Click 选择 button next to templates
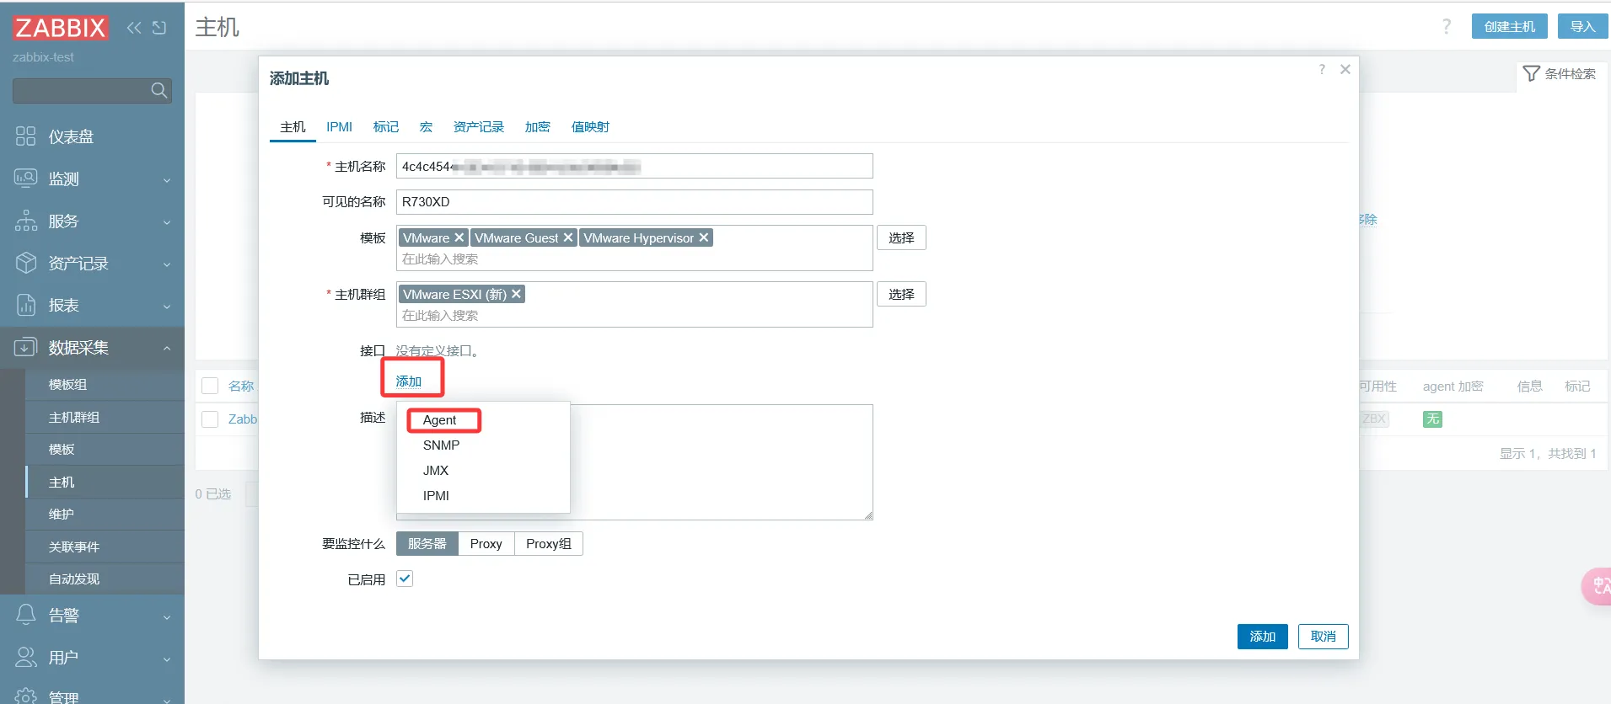This screenshot has width=1611, height=704. click(x=901, y=237)
